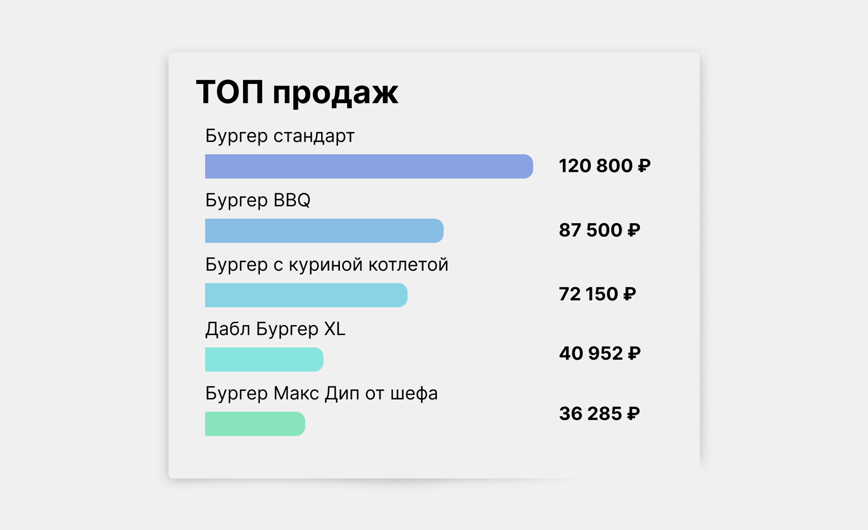Open Бургер Макс Дип от шефа label
The image size is (868, 530).
click(x=321, y=393)
